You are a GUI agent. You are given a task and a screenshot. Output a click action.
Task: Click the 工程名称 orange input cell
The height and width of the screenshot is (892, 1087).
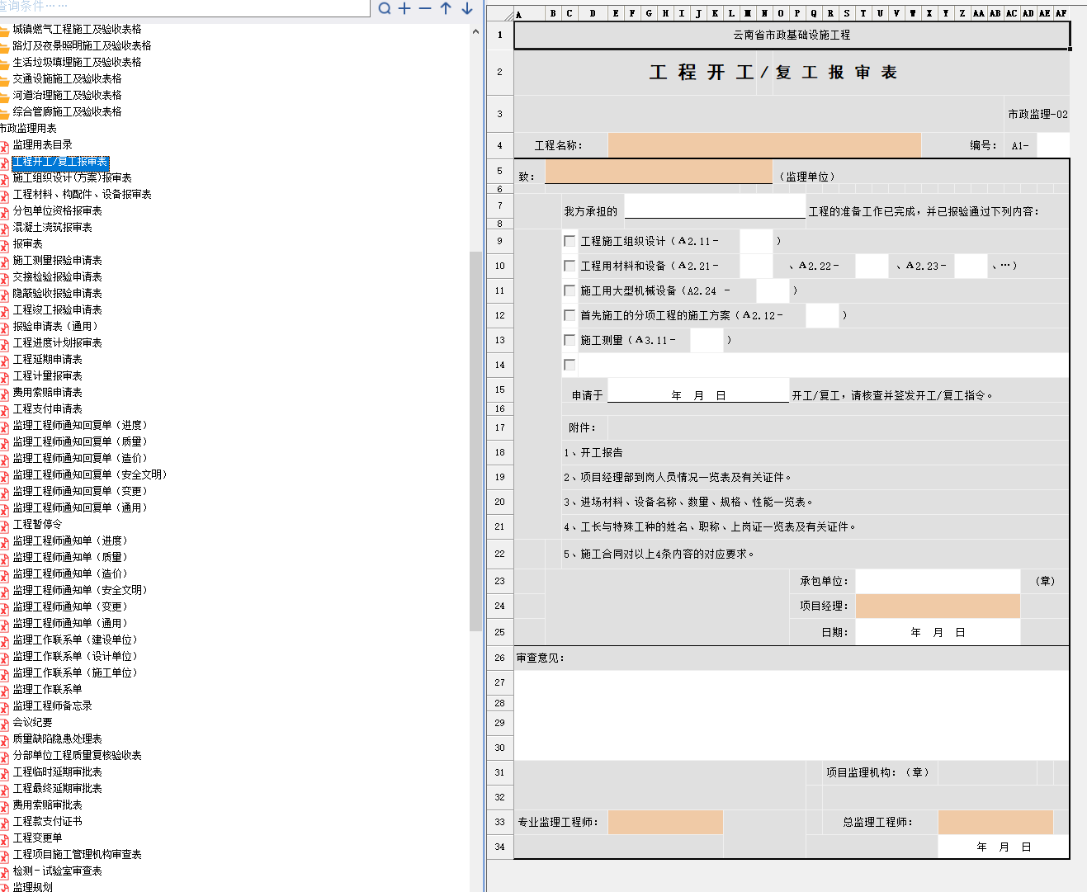[x=764, y=145]
